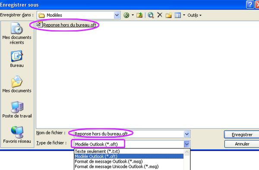Viewport: 259px width, 170px height.
Task: Click the Enregistrer button
Action: tap(242, 135)
